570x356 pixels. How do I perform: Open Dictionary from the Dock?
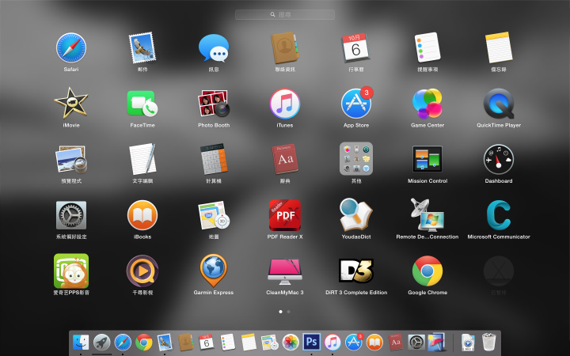point(396,343)
